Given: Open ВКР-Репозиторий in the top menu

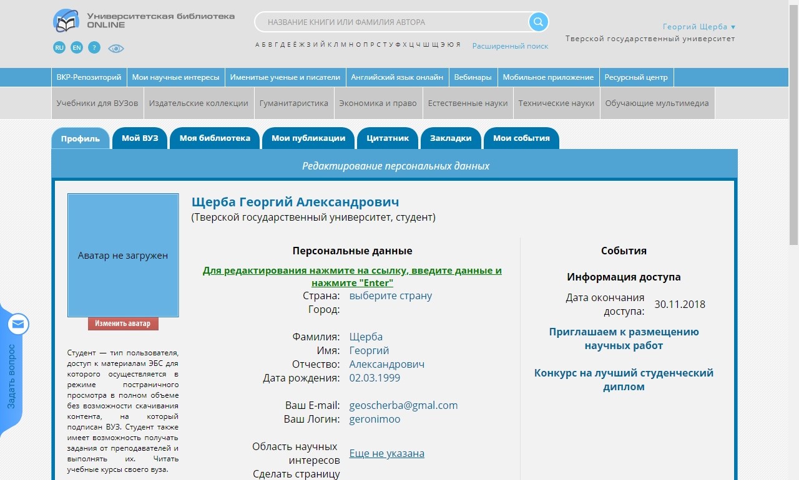Looking at the screenshot, I should point(89,77).
